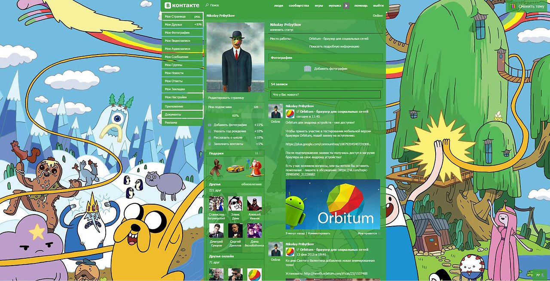Click the Orbitum icon in the 13 фев post
The width and height of the screenshot is (550, 281).
coord(290,252)
